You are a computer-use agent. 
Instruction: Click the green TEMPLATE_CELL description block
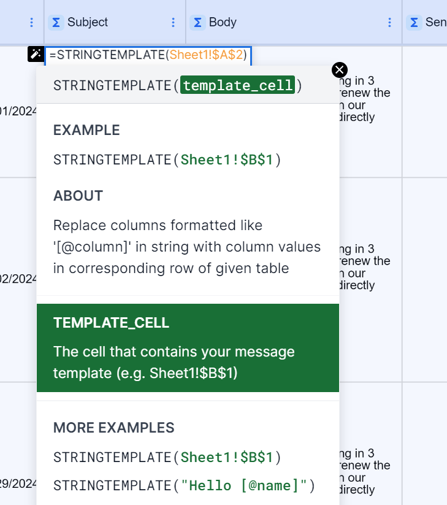(188, 348)
